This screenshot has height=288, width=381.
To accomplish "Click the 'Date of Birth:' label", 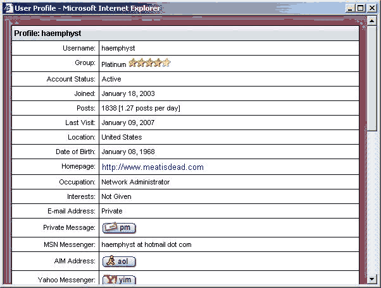I will pos(75,152).
